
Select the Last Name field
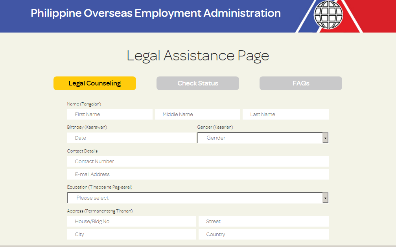tap(285, 114)
